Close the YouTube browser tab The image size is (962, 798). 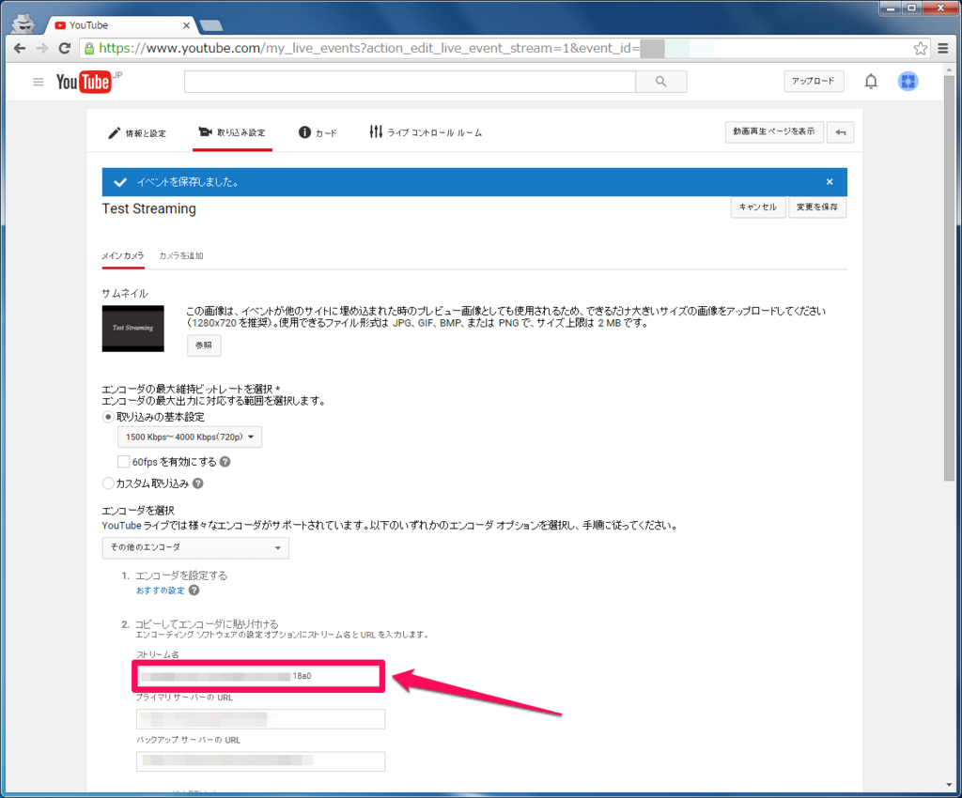tap(186, 25)
